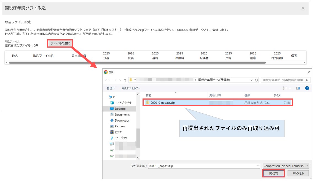The height and width of the screenshot is (181, 314).
Task: Expand the address bar history dropdown
Action: [251, 80]
